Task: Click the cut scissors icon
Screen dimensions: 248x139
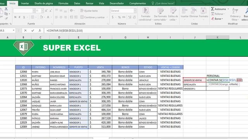Action: pyautogui.click(x=6, y=9)
